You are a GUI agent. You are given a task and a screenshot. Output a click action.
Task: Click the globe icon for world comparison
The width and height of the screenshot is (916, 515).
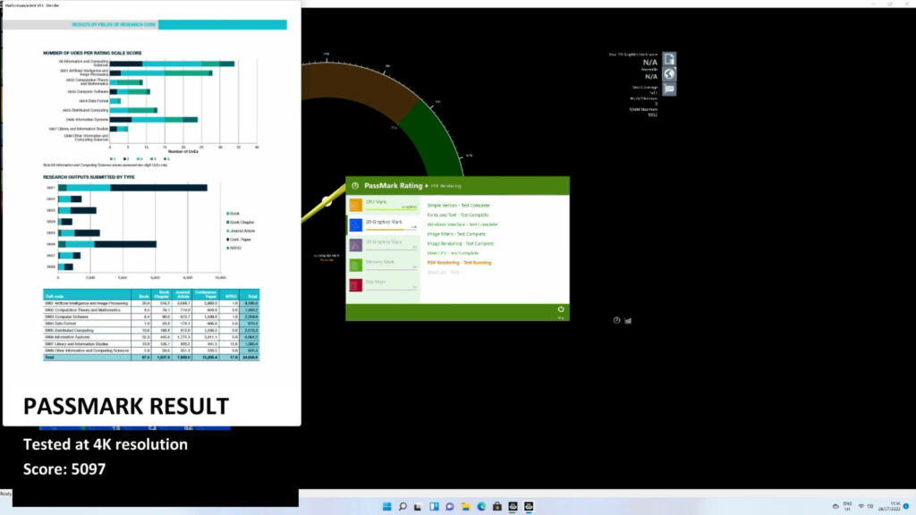coord(669,74)
